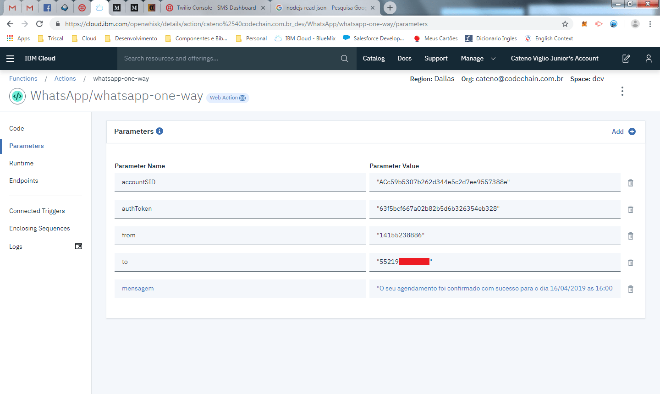Edit the from value field
The width and height of the screenshot is (660, 394).
point(495,235)
